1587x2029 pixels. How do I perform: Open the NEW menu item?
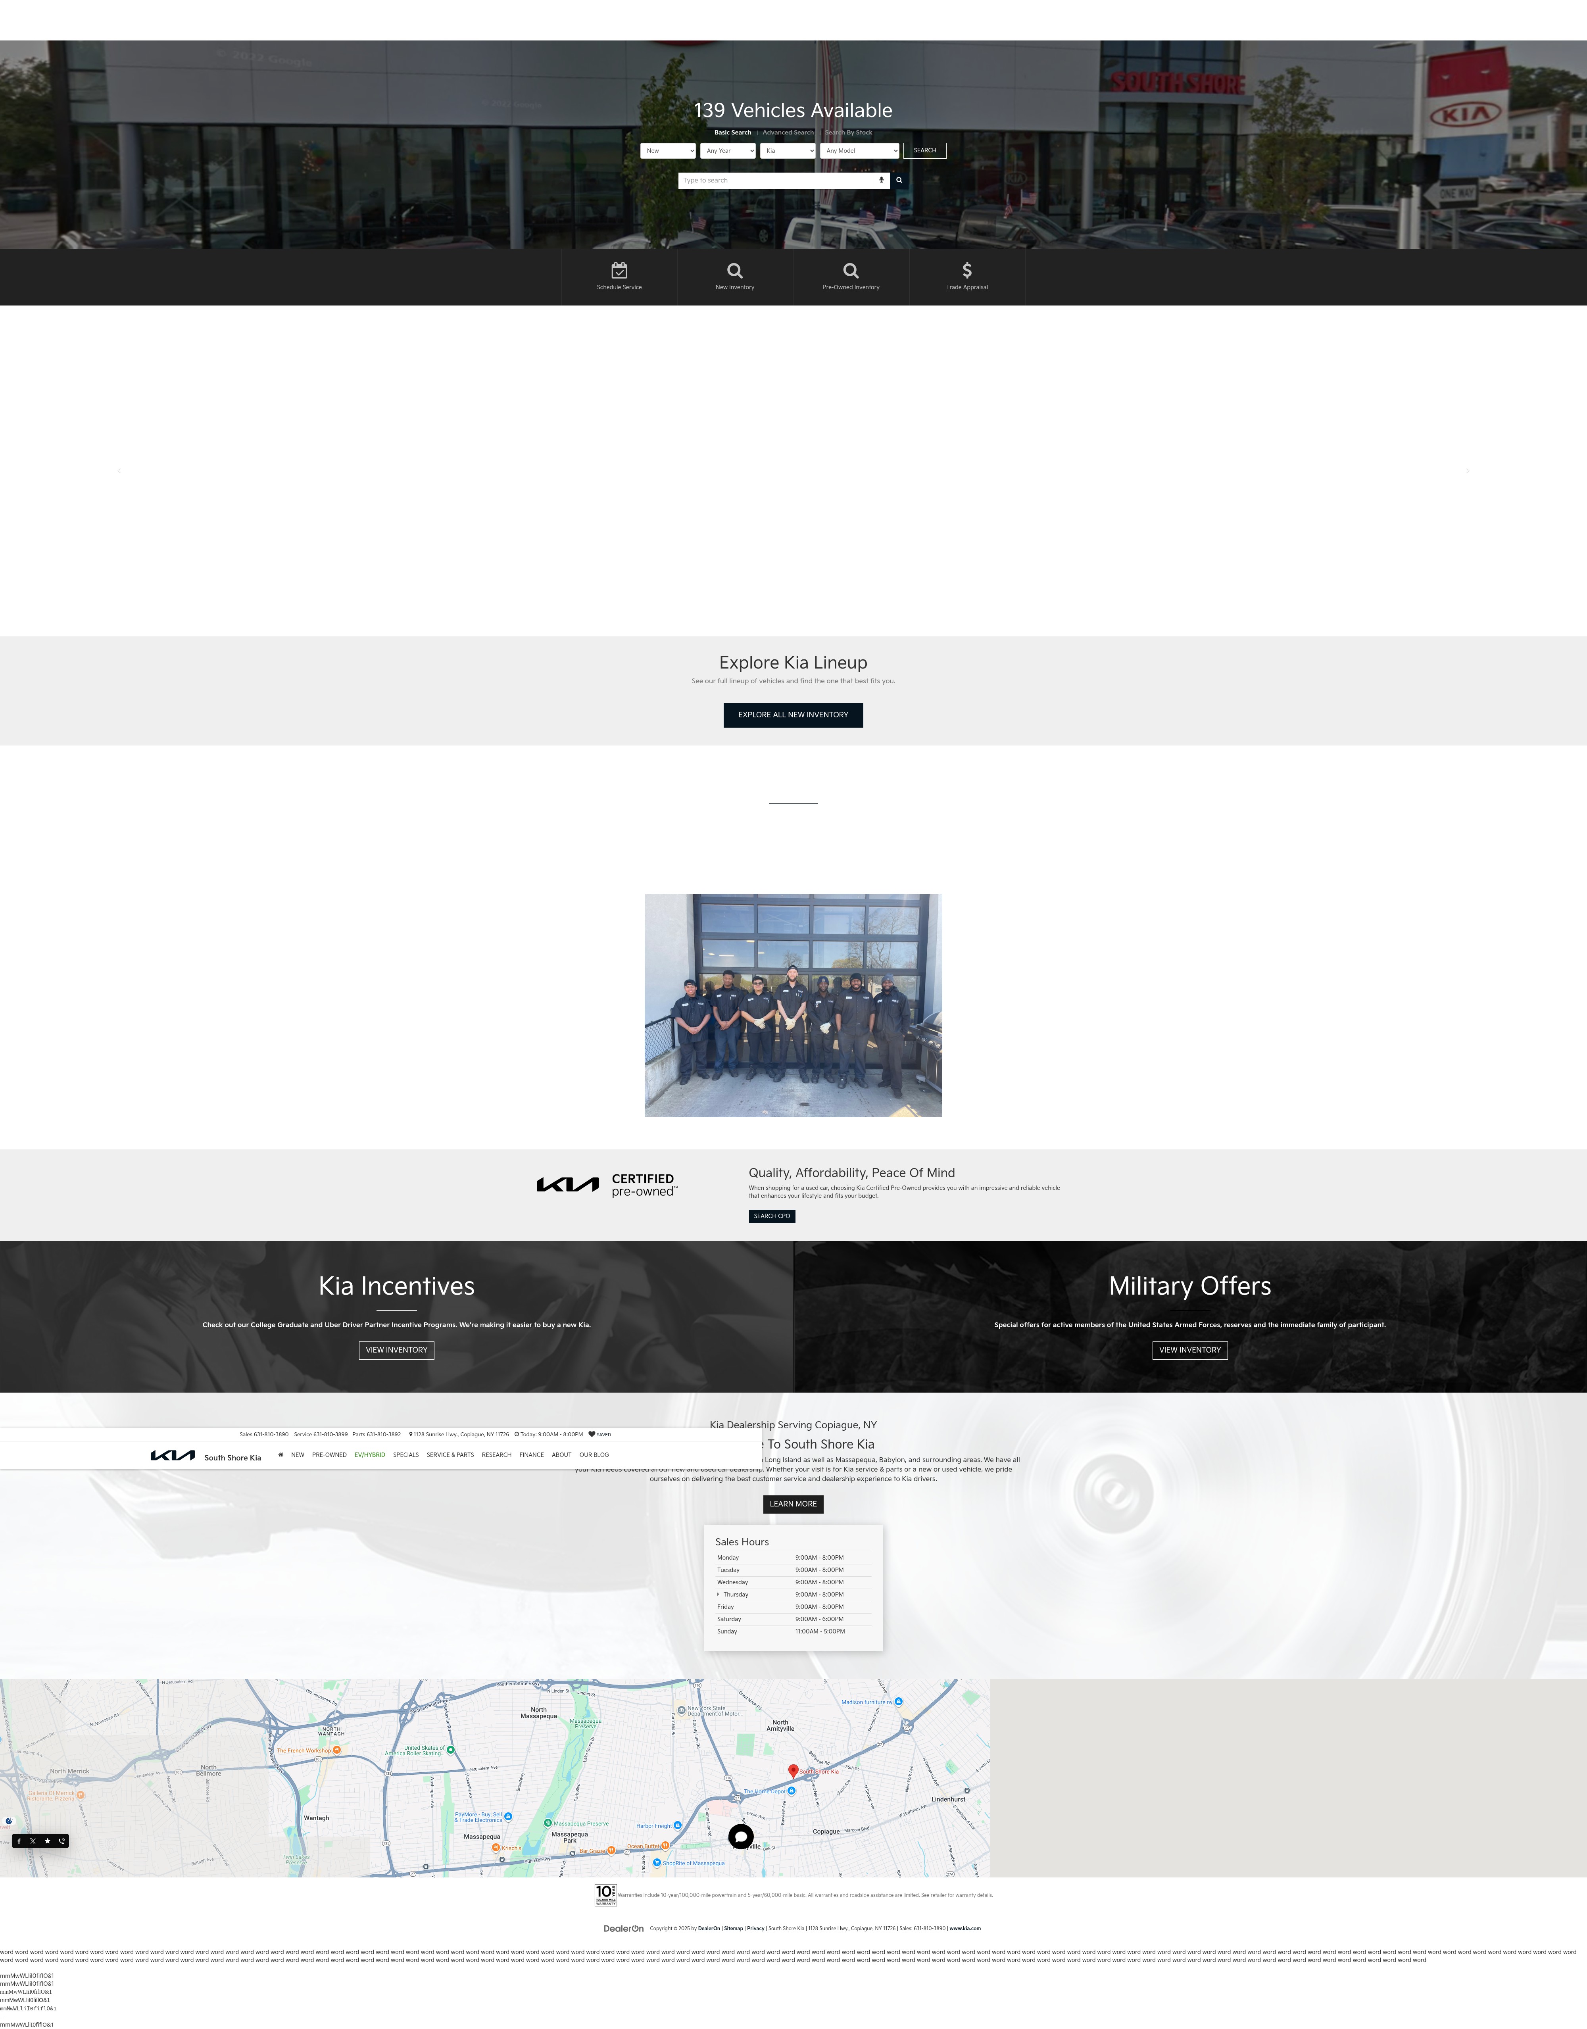click(x=297, y=1455)
